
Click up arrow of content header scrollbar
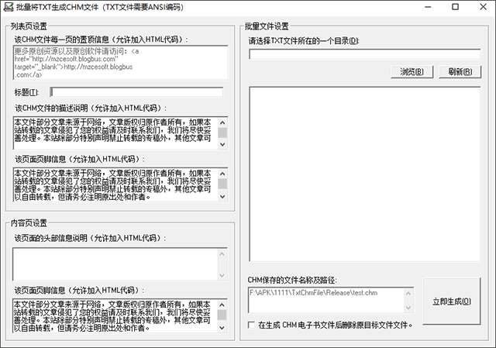click(222, 253)
